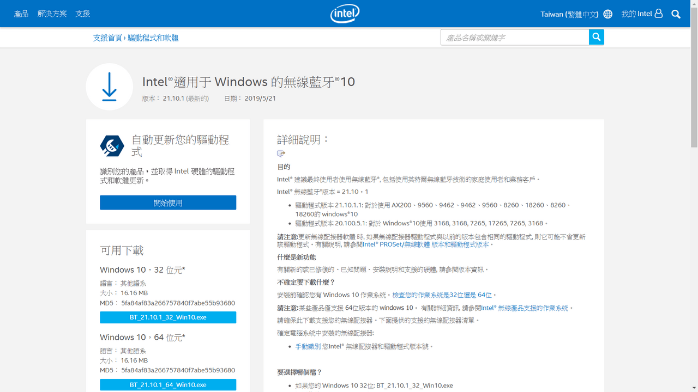698x392 pixels.
Task: Select Taiwan (繁體中文) language option
Action: coord(569,14)
